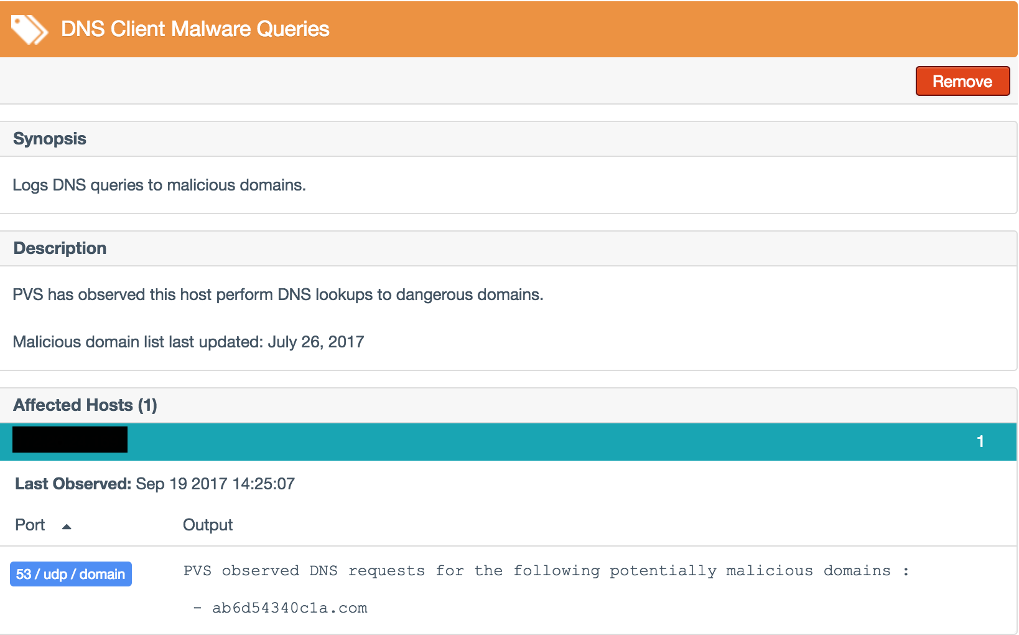Click the Synopsis section header
The image size is (1019, 635).
pos(508,139)
